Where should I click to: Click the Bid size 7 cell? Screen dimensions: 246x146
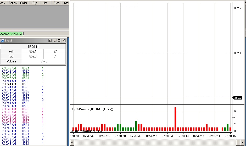[55, 56]
